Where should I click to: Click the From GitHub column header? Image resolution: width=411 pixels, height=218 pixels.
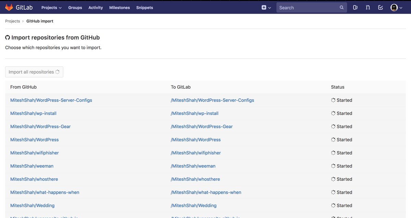23,87
